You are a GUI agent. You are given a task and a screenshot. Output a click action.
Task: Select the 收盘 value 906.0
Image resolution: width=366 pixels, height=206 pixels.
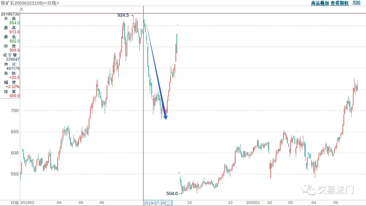click(15, 50)
